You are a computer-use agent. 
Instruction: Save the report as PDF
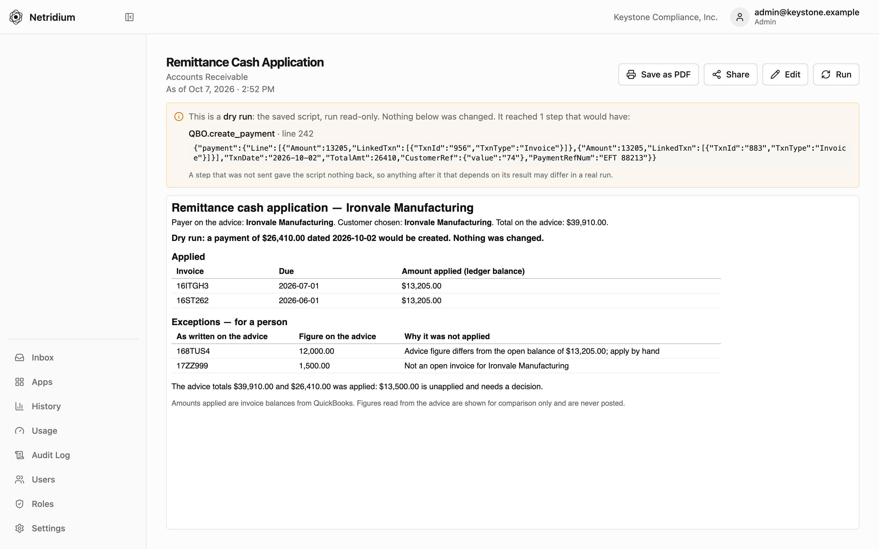pyautogui.click(x=658, y=74)
